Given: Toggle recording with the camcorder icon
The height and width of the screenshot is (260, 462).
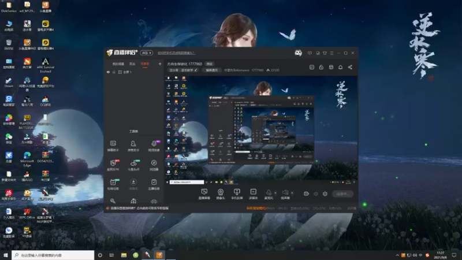Looking at the screenshot, I should coord(306,194).
